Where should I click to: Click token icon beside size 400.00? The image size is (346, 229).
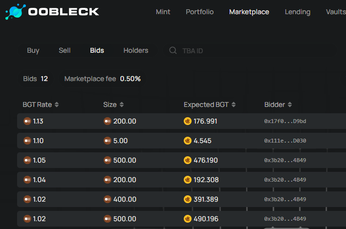[x=108, y=199]
